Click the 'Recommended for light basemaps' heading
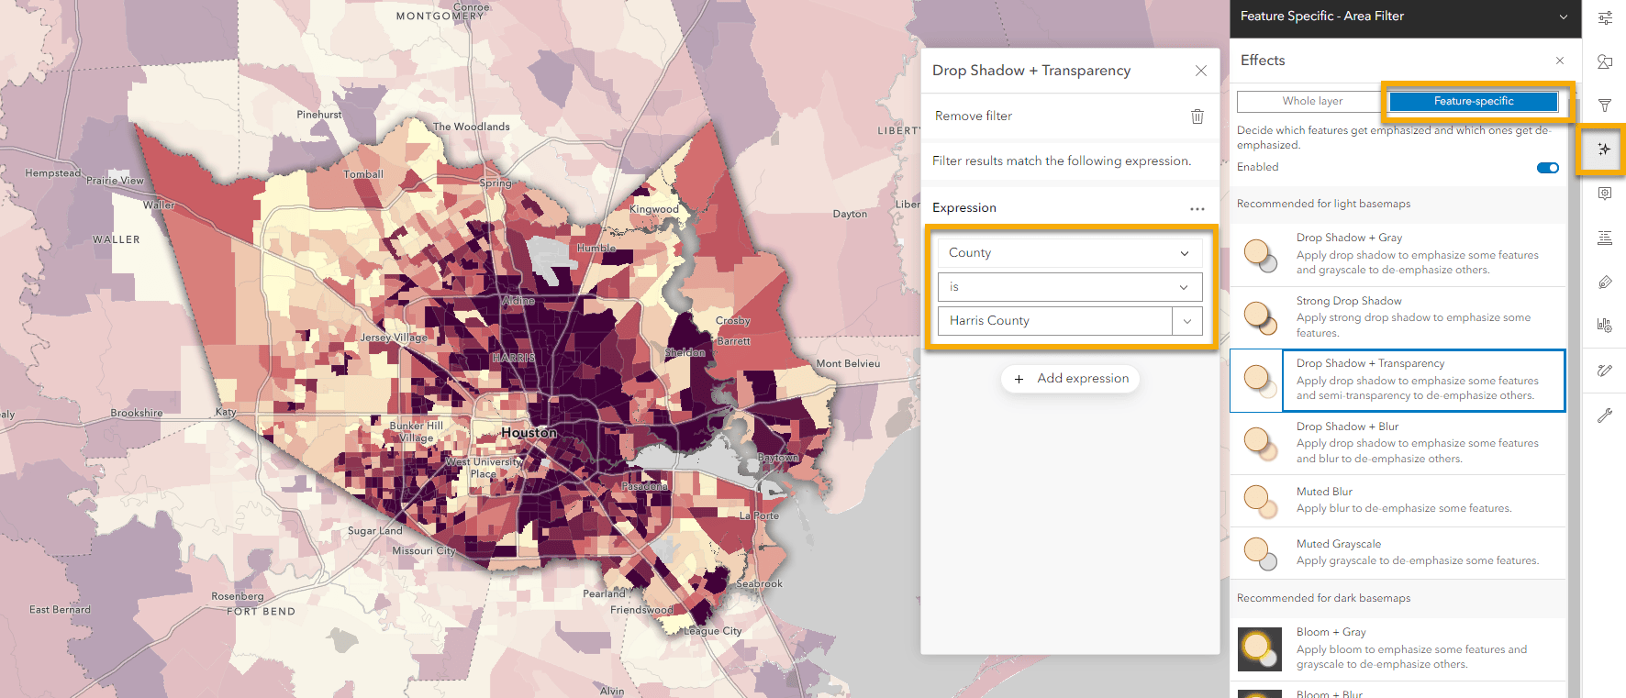Screen dimensions: 1626x698 tap(1323, 204)
